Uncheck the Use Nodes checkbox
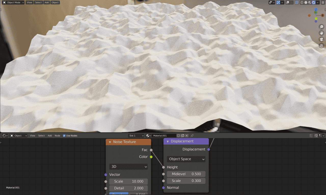This screenshot has width=326, height=195. point(64,136)
